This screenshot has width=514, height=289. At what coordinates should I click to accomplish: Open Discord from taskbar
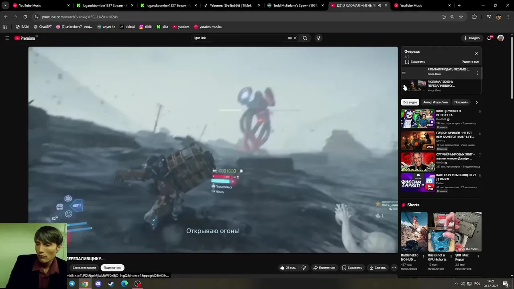tap(98, 284)
